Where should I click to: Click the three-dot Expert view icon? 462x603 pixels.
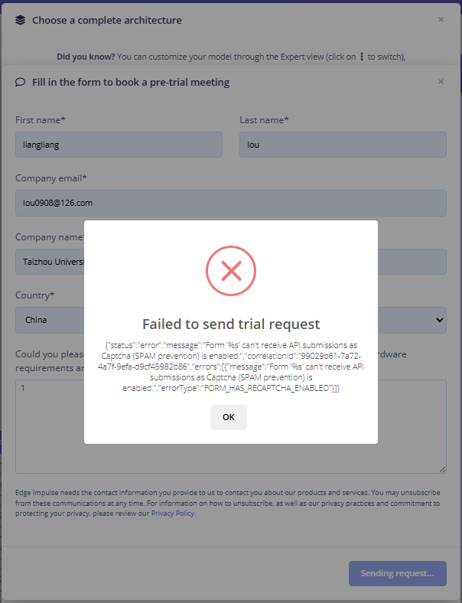tap(362, 57)
